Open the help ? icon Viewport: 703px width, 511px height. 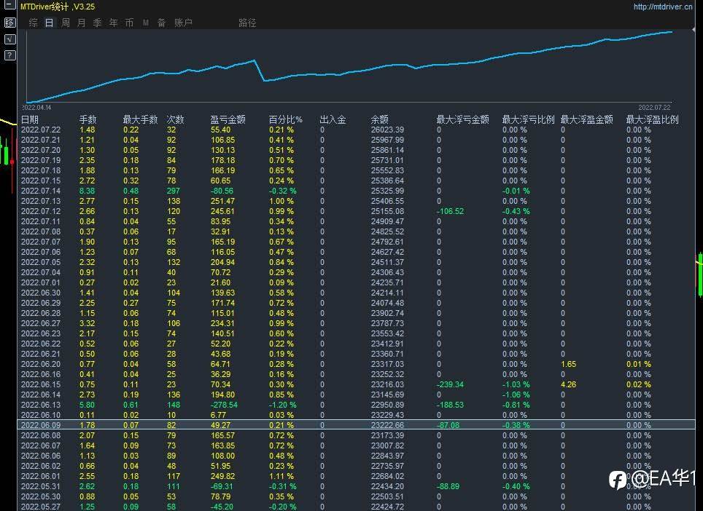click(10, 55)
